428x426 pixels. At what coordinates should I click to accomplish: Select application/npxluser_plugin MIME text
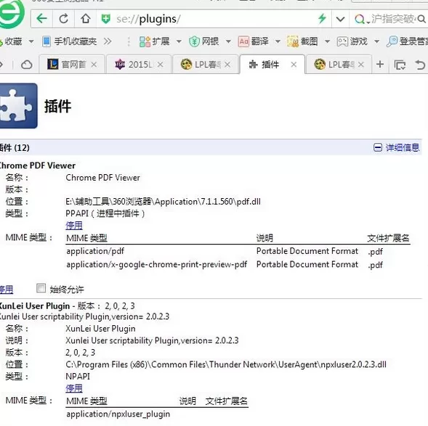[x=118, y=414]
